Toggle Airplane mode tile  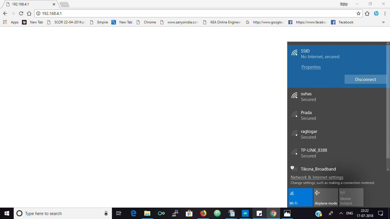[326, 197]
